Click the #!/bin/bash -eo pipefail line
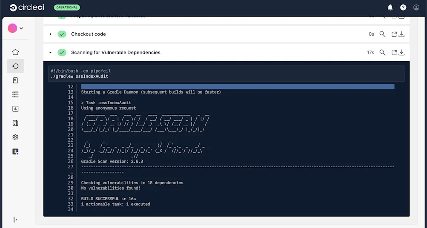Screen dimensions: 427x228 tap(80, 71)
